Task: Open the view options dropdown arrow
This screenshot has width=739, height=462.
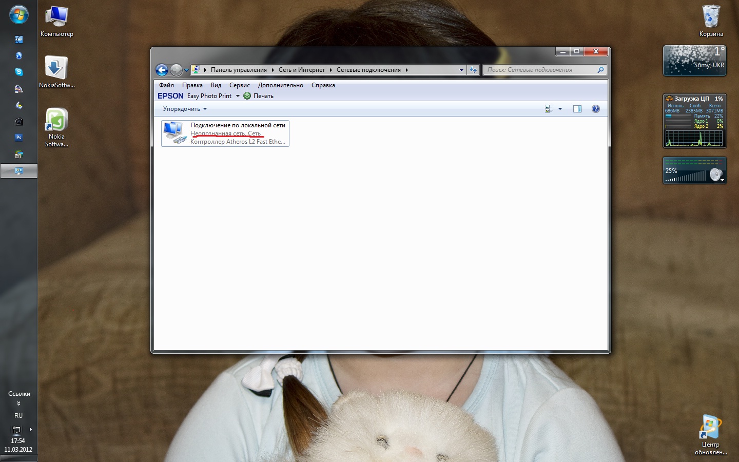Action: [560, 109]
